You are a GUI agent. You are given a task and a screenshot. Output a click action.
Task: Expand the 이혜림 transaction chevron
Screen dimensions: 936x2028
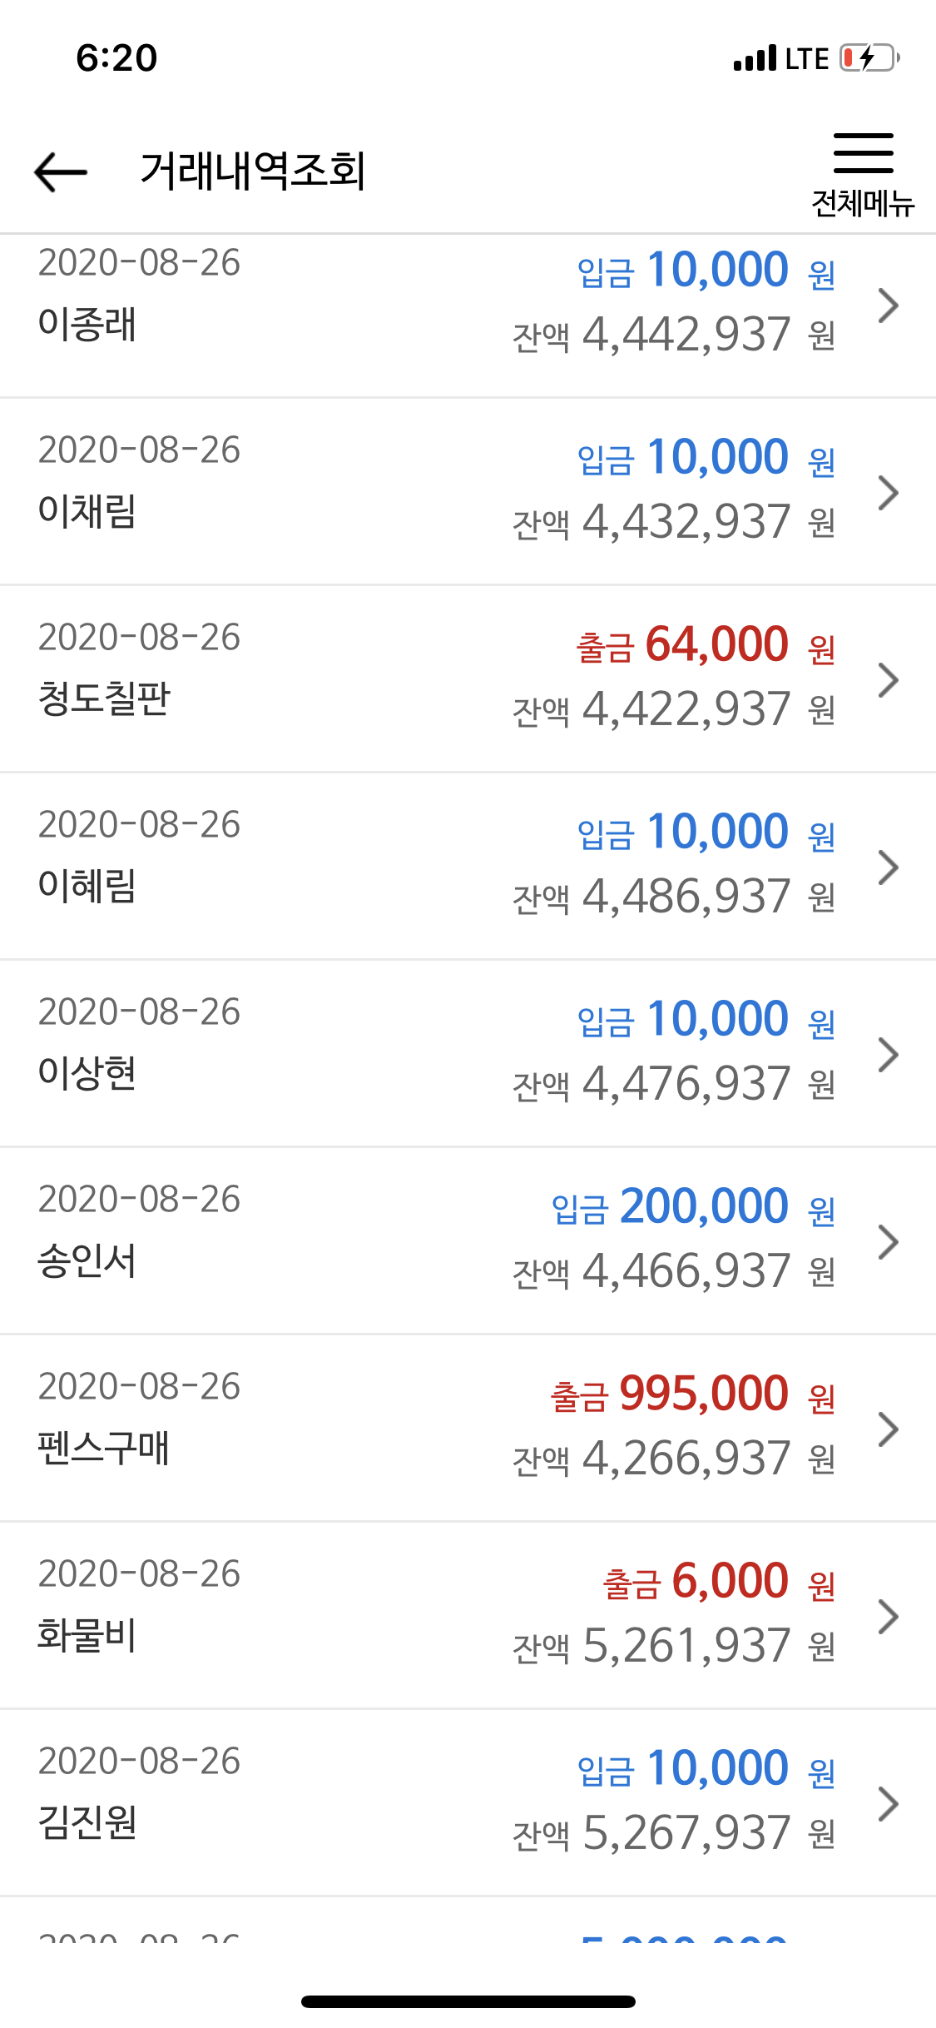(x=889, y=867)
